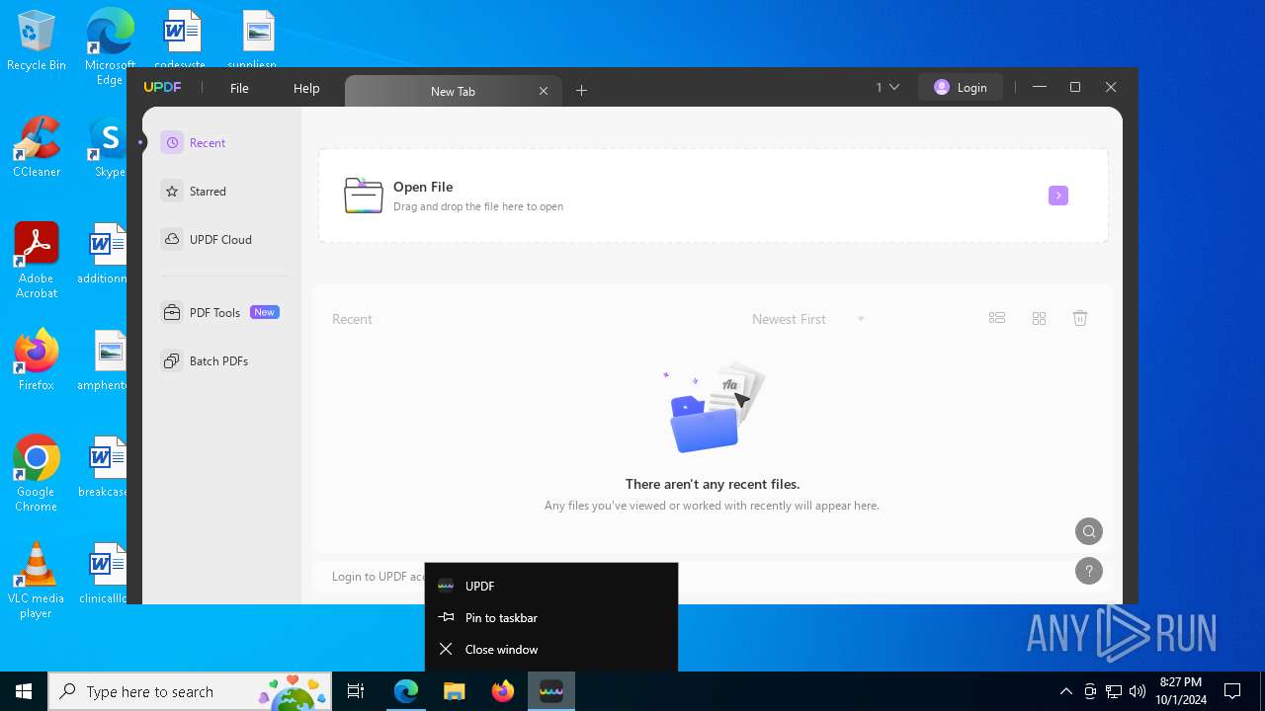Click the Login button
Viewport: 1265px width, 711px height.
[960, 87]
